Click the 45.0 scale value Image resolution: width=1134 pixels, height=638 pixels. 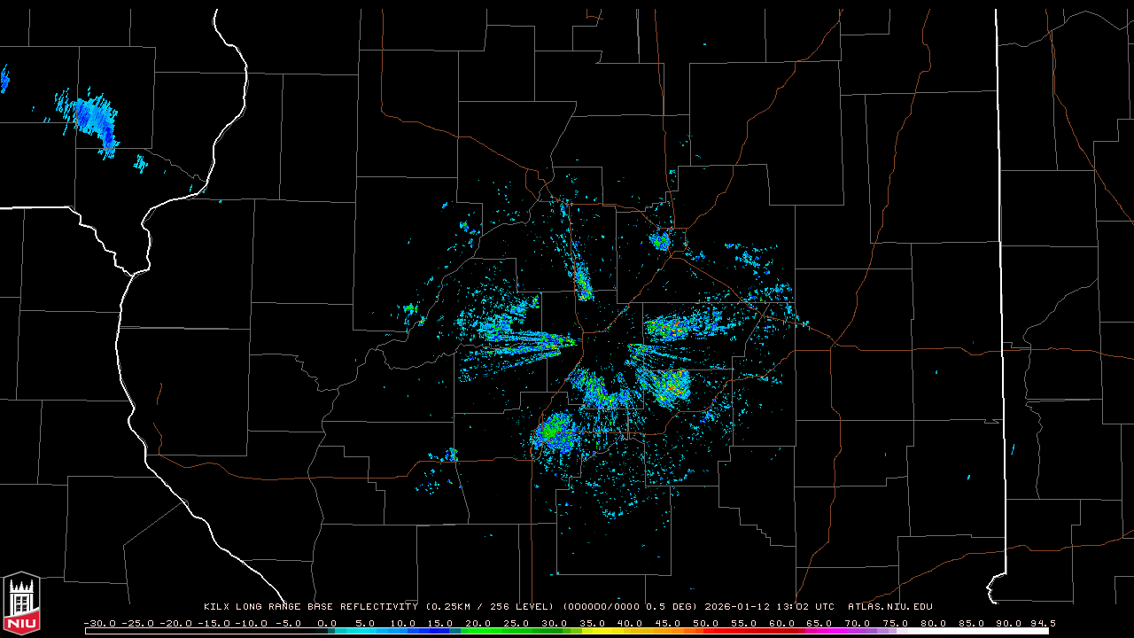666,623
